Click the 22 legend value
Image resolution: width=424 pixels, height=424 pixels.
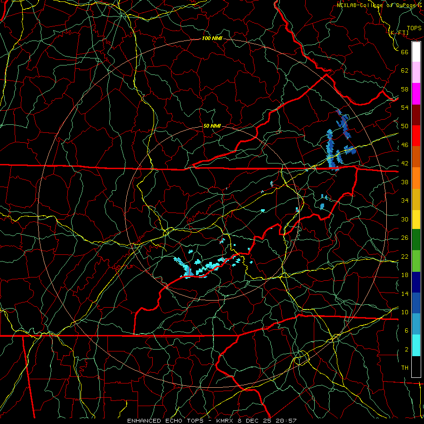click(x=405, y=256)
